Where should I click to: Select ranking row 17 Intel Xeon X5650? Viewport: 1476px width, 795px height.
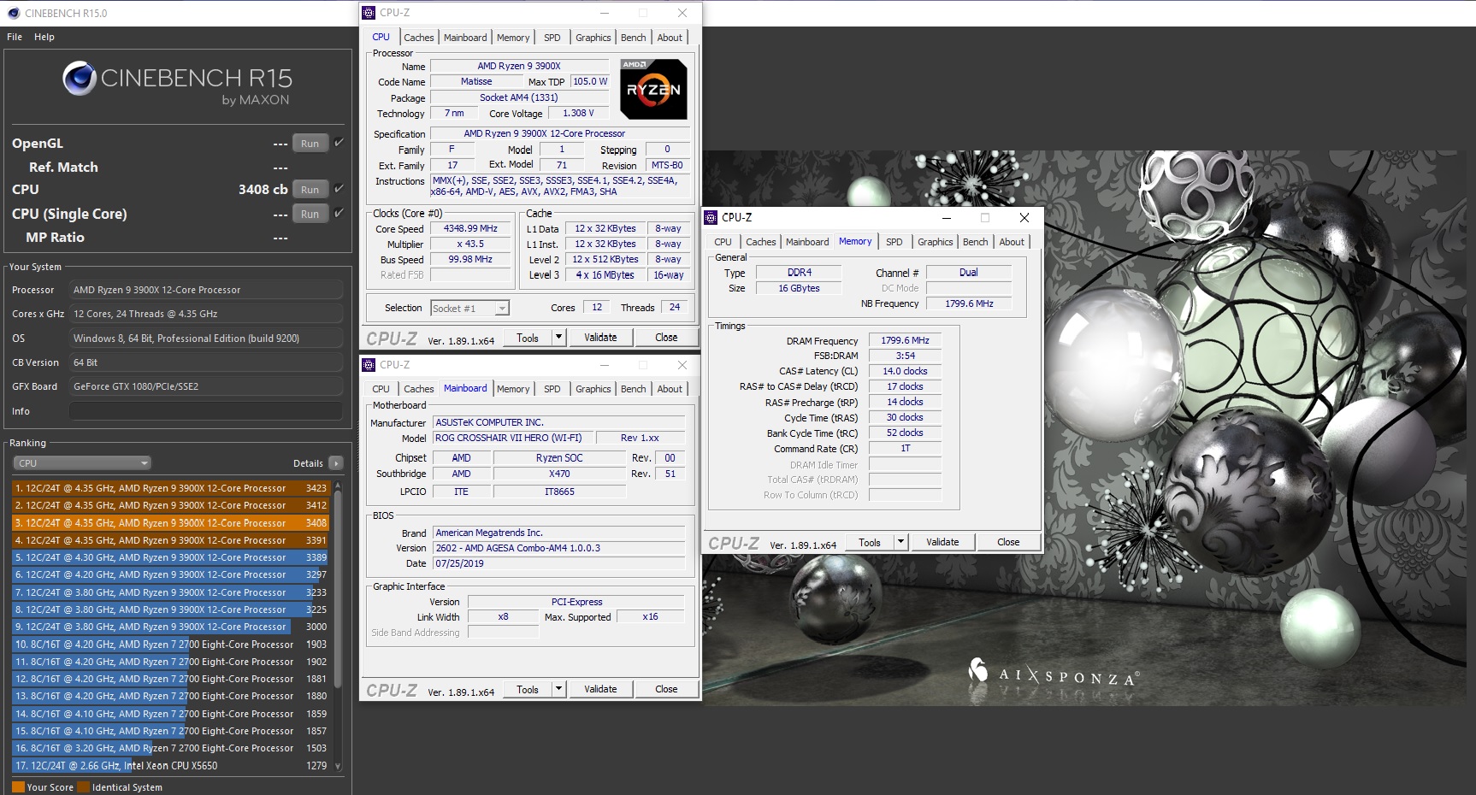pos(171,765)
